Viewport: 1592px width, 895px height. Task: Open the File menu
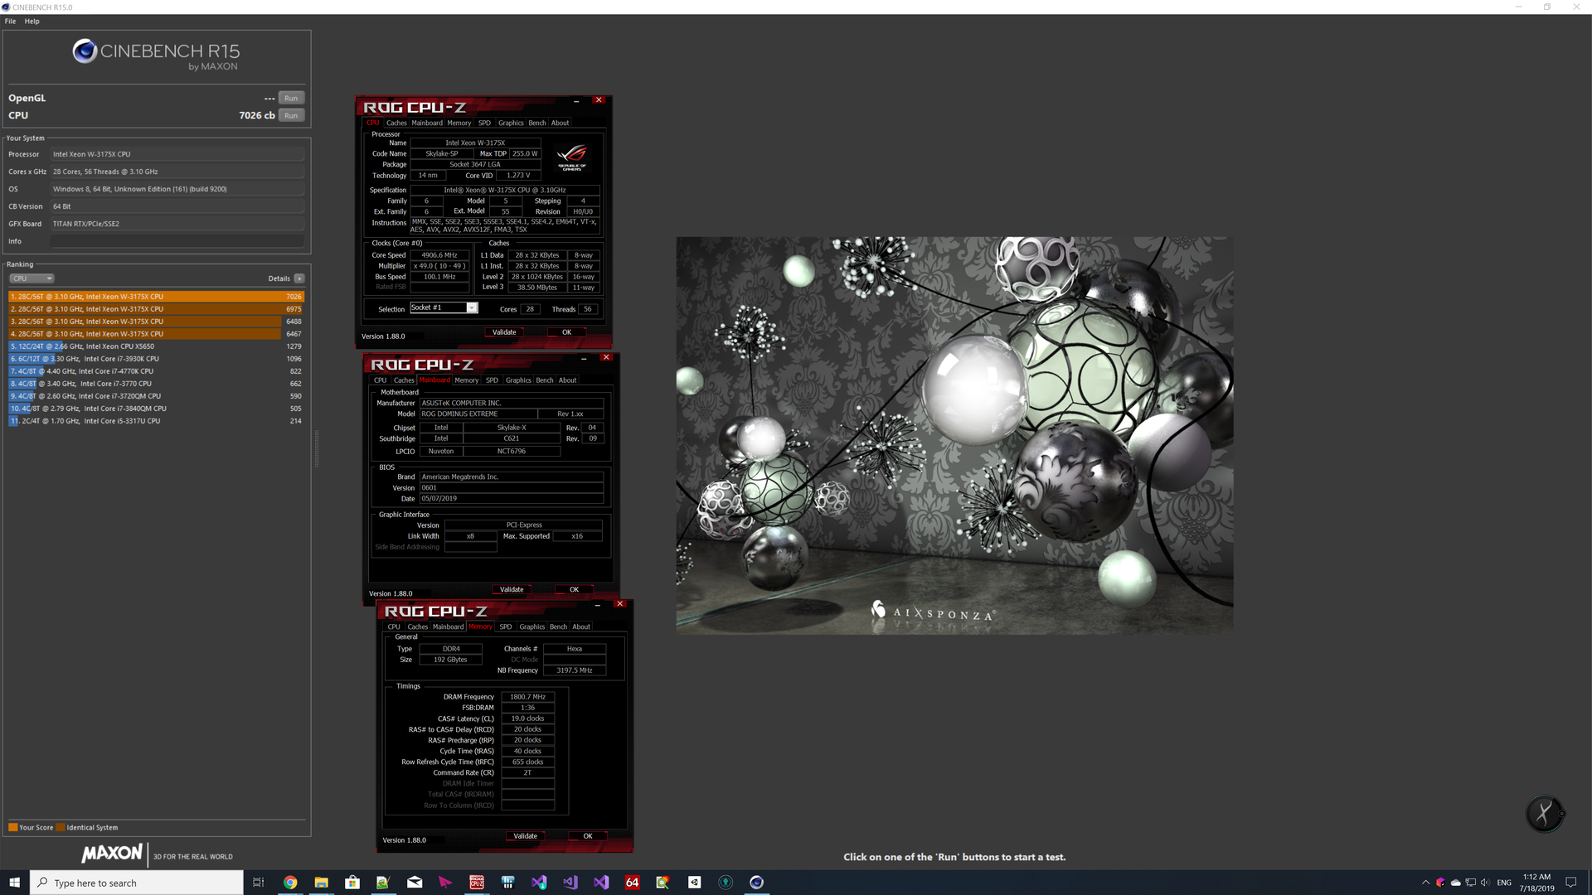pos(10,22)
